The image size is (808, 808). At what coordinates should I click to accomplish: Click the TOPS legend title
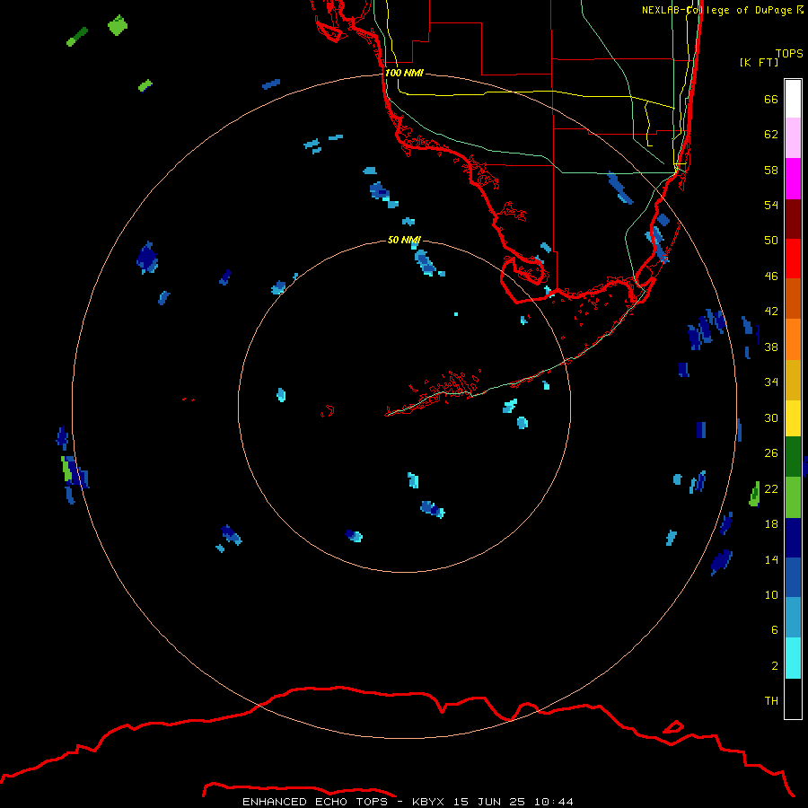(789, 54)
